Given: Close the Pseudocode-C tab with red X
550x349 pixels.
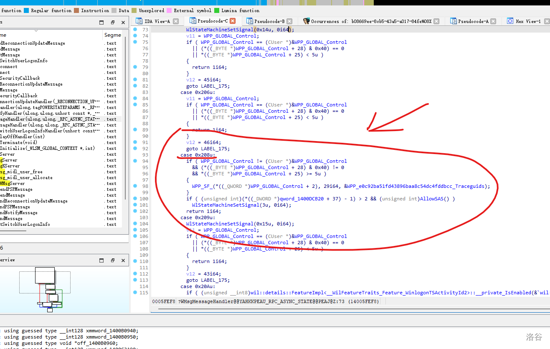Looking at the screenshot, I should coord(233,21).
